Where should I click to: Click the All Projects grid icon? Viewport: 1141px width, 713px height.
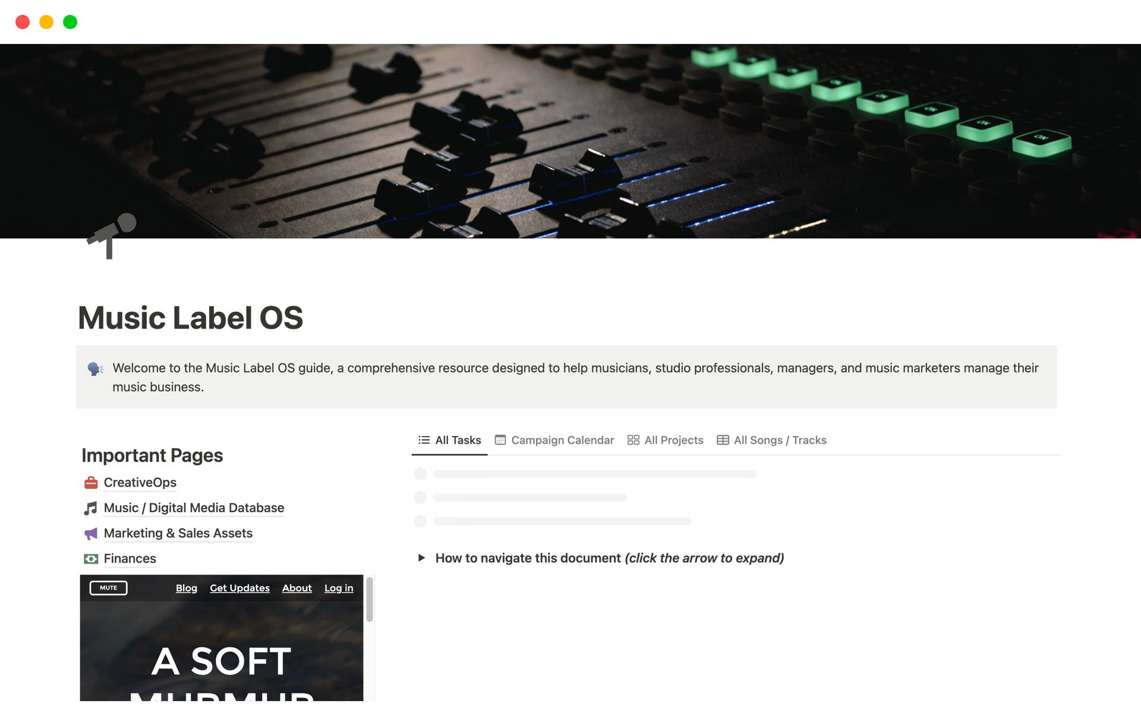coord(632,440)
